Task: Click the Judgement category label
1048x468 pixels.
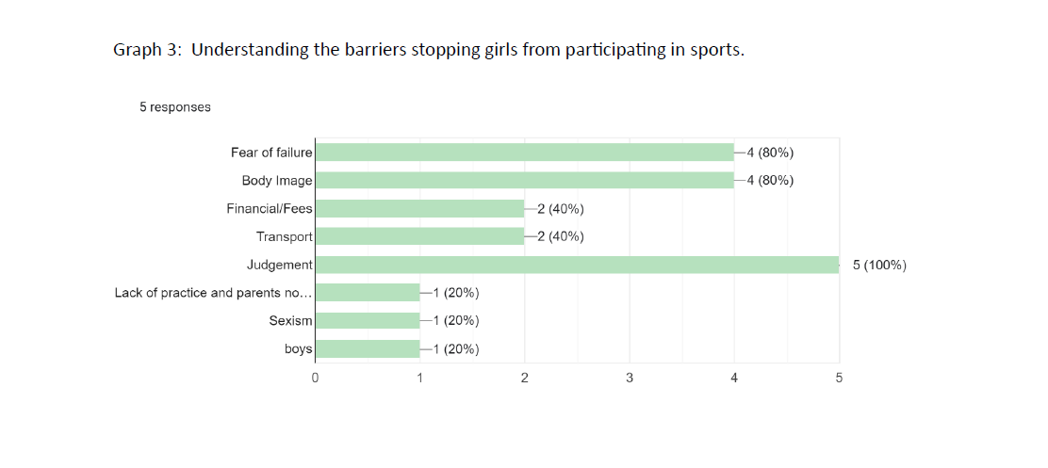Action: [x=280, y=265]
